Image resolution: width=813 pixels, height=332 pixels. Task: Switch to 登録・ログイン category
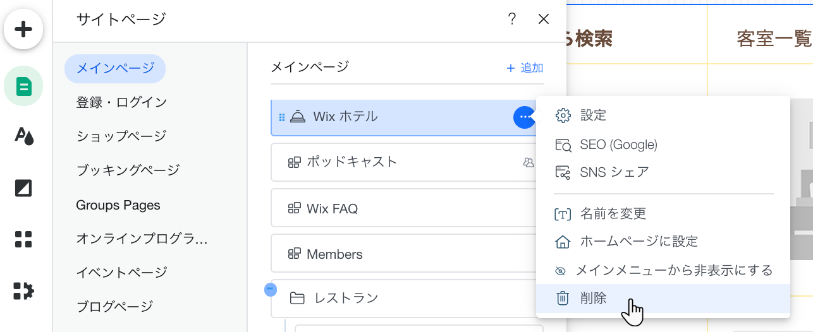click(x=121, y=102)
